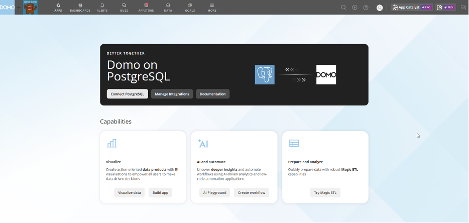Click Manage Integrations
The width and height of the screenshot is (469, 223).
[172, 94]
